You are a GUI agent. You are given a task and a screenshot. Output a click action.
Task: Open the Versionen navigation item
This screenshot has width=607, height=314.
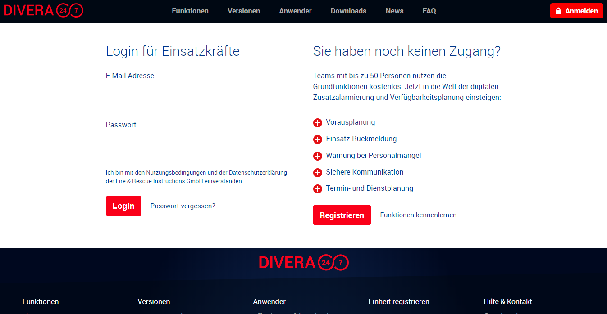(x=244, y=11)
